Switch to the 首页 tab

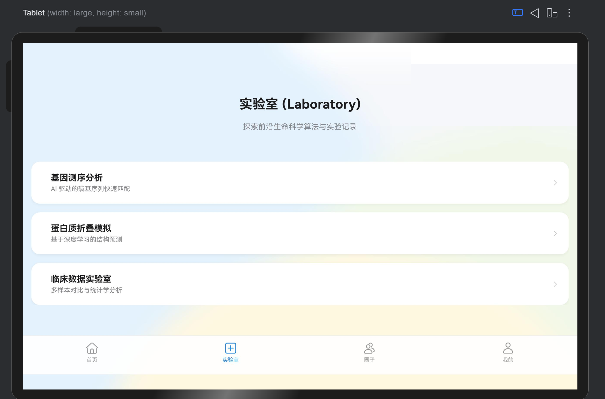92,353
